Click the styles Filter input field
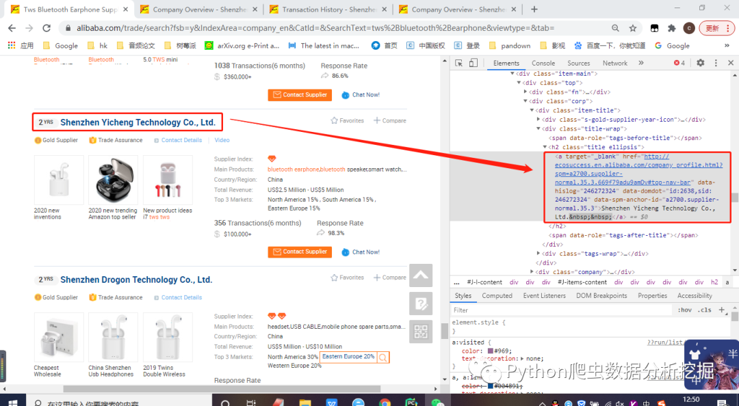Screen dimensions: 739x406 (x=561, y=310)
